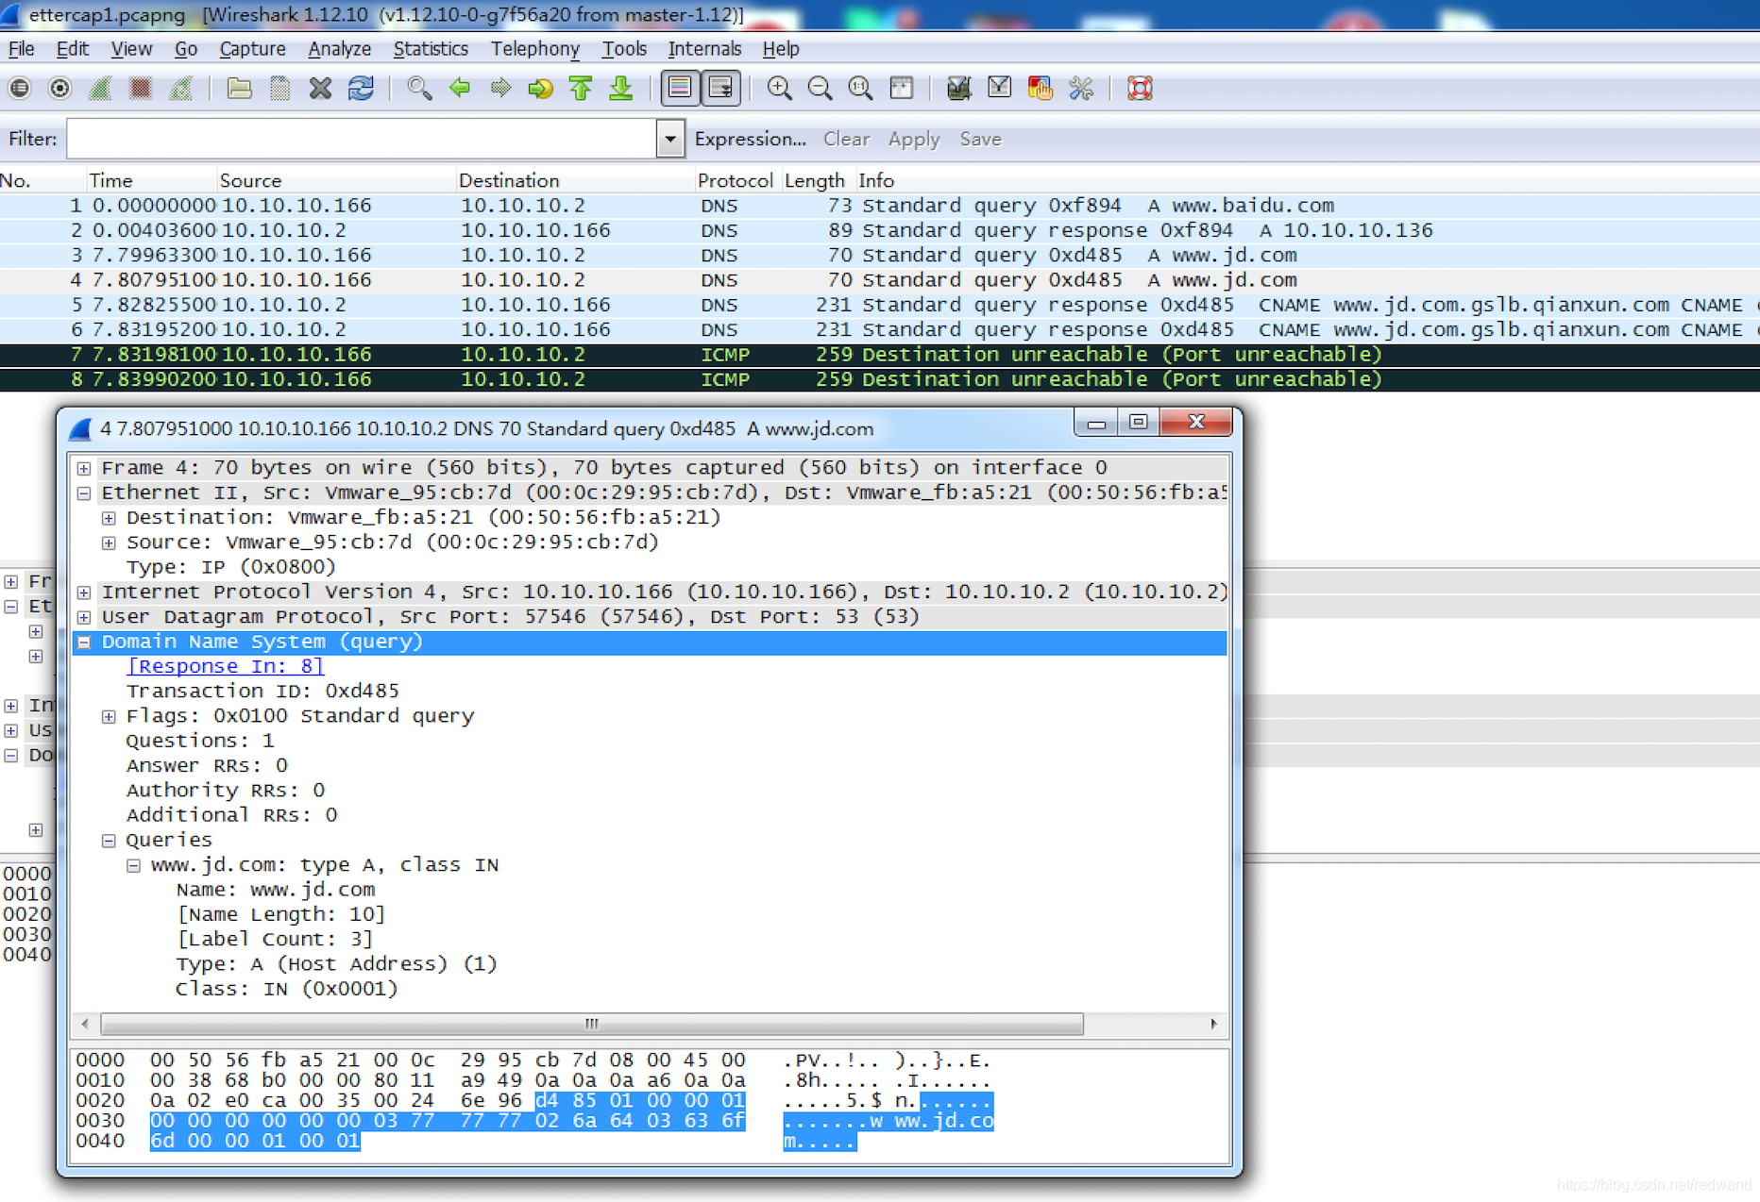Zoom out the packet text

coord(820,89)
